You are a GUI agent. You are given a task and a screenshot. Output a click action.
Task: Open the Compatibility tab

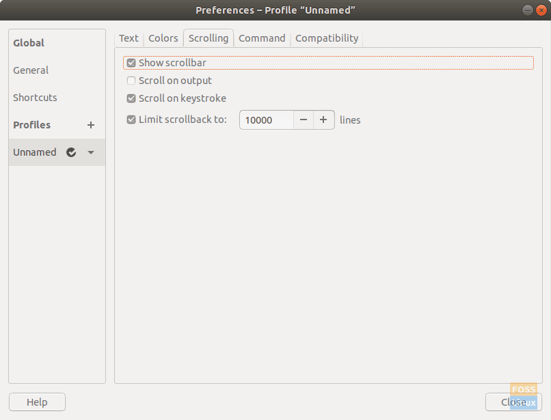pyautogui.click(x=327, y=38)
